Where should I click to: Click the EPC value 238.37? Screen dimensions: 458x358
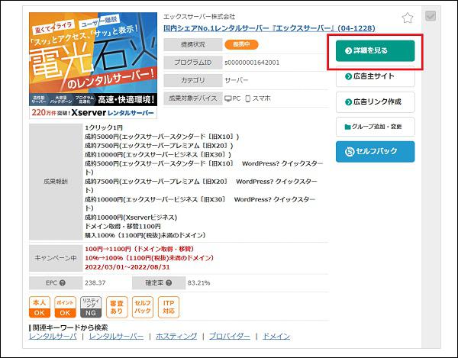point(95,283)
